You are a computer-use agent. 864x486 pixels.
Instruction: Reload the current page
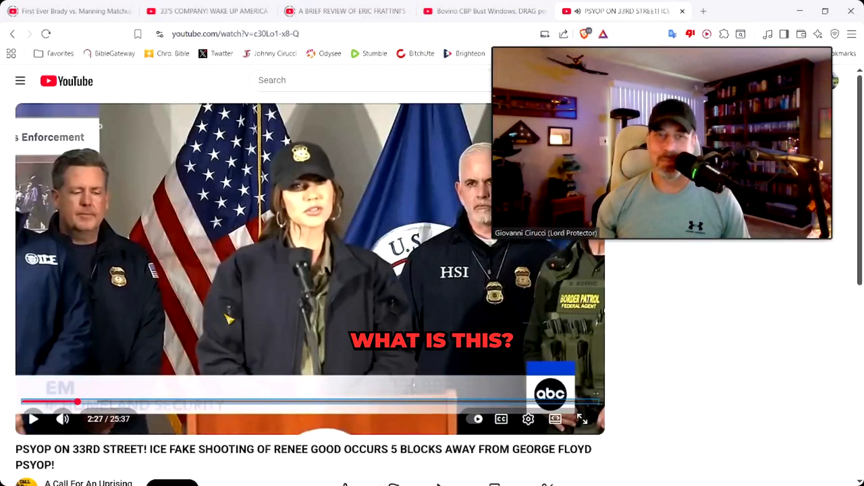(x=46, y=34)
